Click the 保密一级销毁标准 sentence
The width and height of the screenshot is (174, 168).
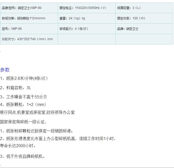(x=37, y=131)
